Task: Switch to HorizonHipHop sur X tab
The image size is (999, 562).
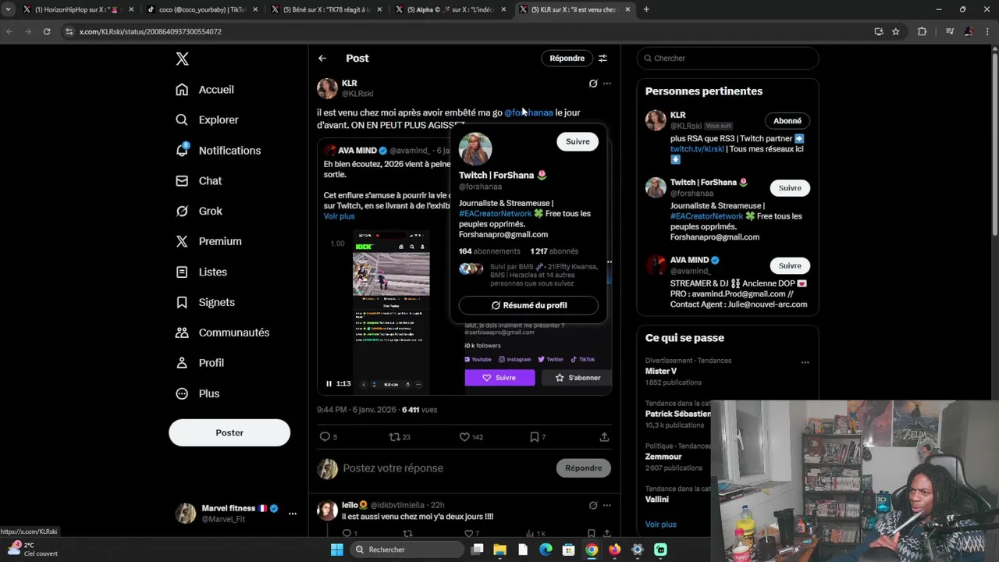Action: coord(78,9)
